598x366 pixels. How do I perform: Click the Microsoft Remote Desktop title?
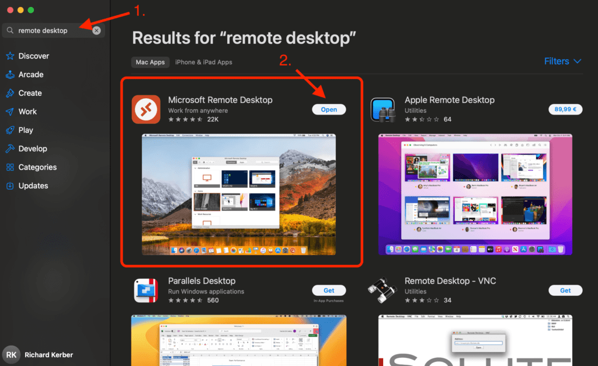pos(220,100)
